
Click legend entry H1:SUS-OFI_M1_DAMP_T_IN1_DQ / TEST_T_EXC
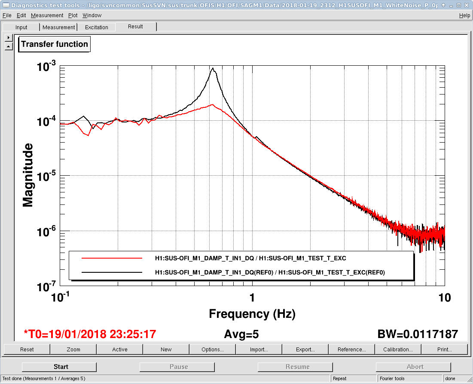(x=250, y=258)
